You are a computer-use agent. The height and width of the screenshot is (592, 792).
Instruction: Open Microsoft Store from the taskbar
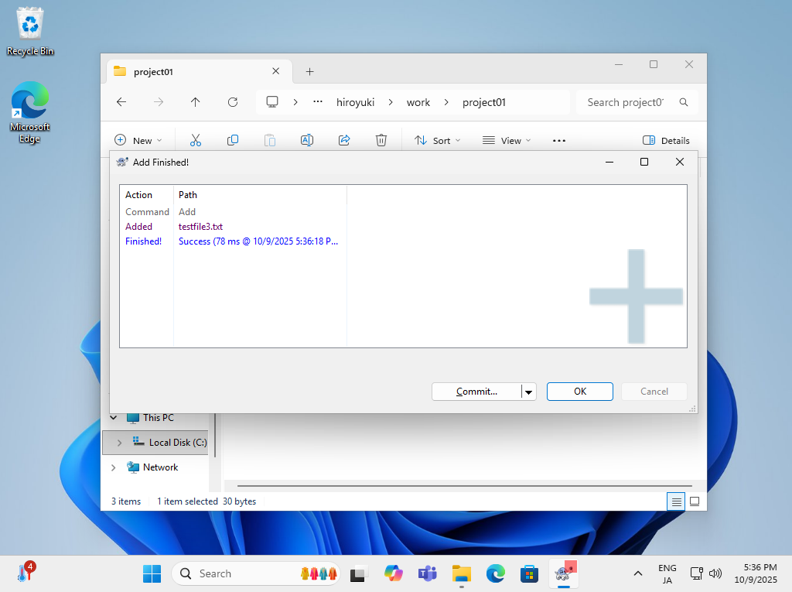pyautogui.click(x=529, y=573)
